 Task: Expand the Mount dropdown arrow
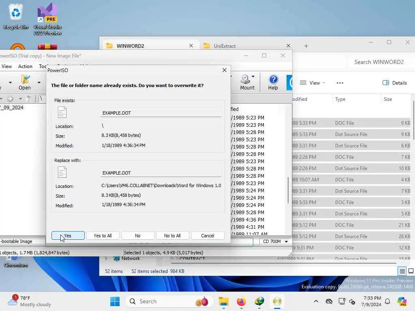(253, 77)
